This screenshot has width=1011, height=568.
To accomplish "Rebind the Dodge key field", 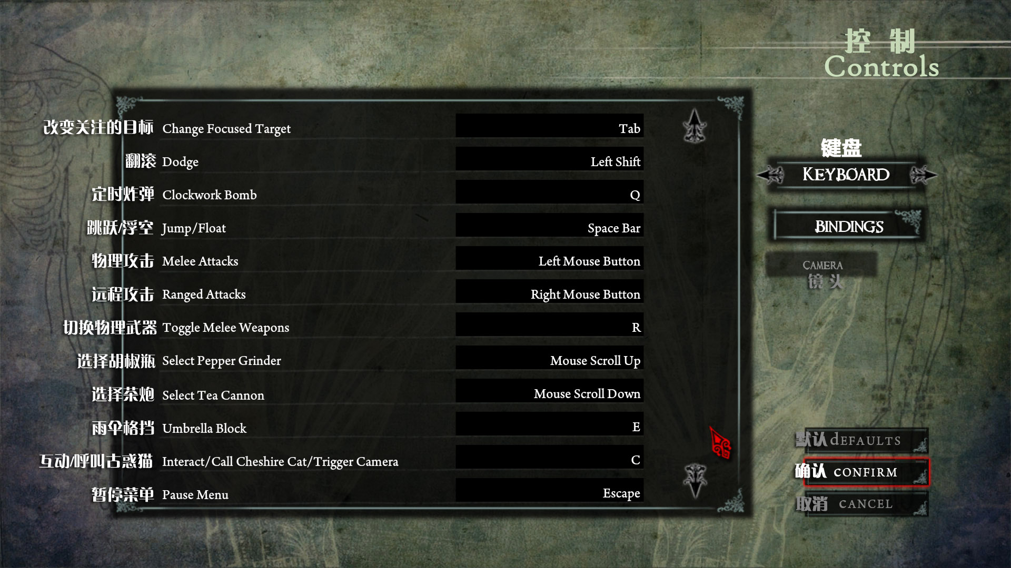I will 549,159.
